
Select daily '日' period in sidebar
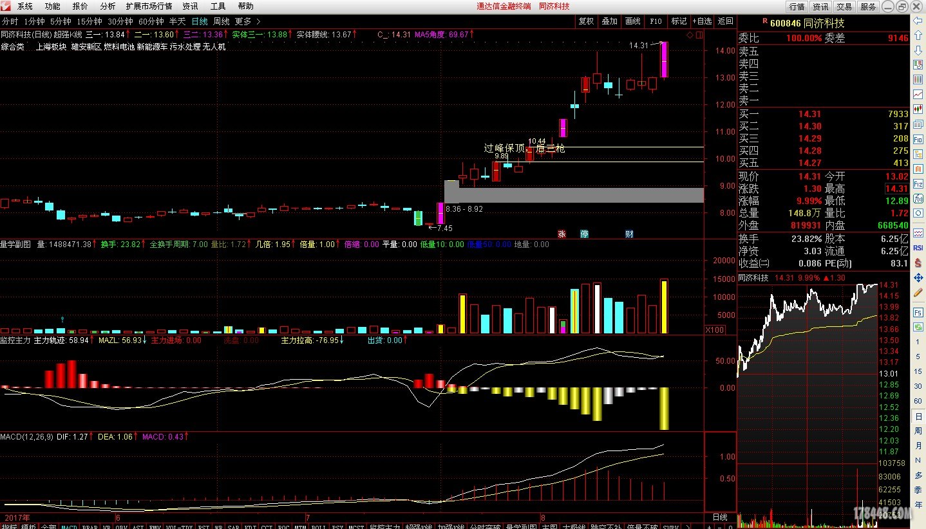click(918, 416)
